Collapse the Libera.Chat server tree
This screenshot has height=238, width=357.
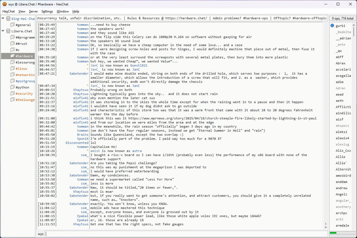[3, 31]
